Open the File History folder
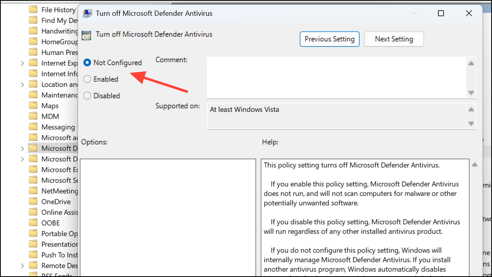492x277 pixels. pos(34,9)
